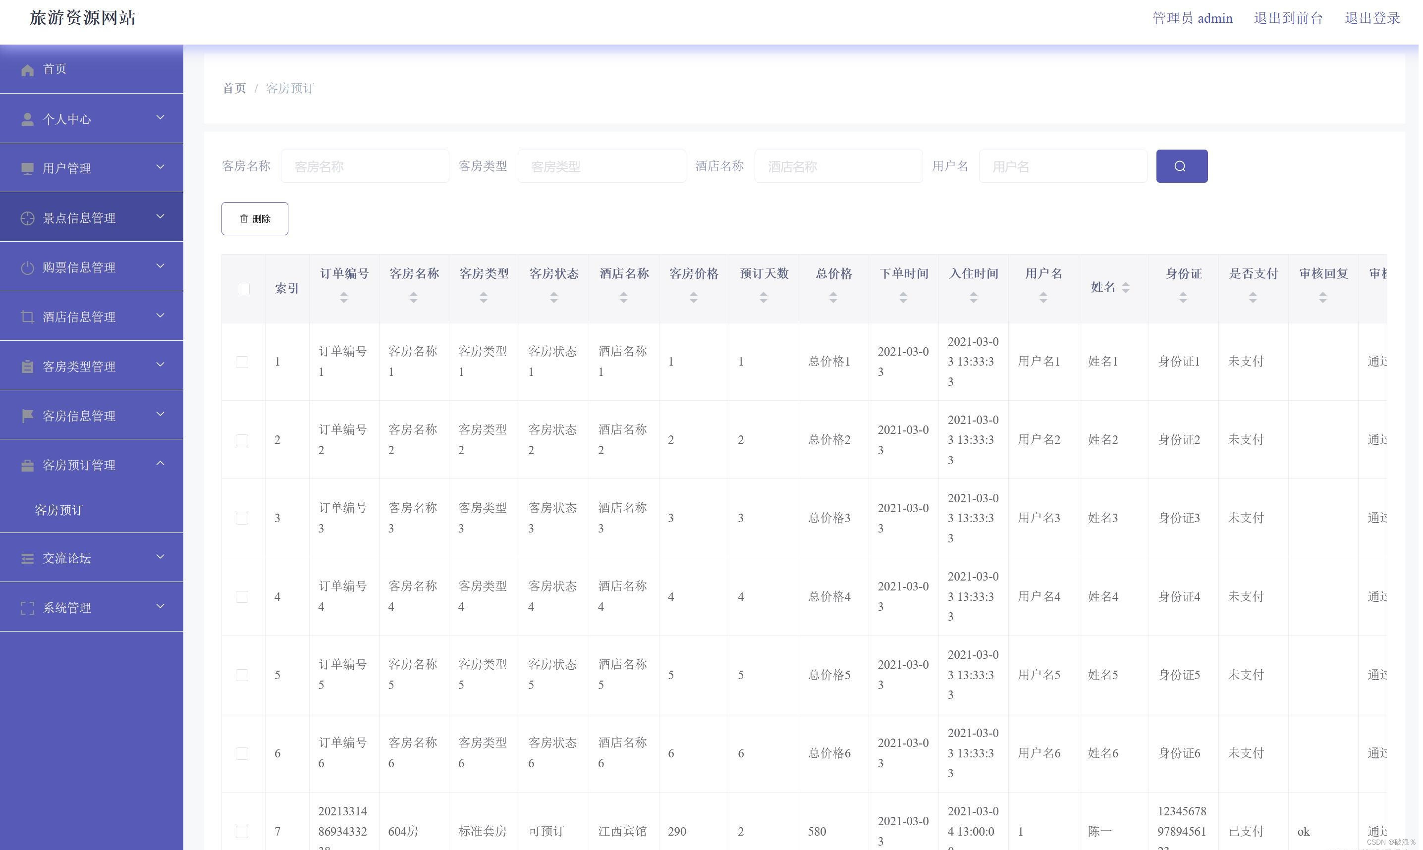Focus the 酒店名称 search input field

[838, 166]
